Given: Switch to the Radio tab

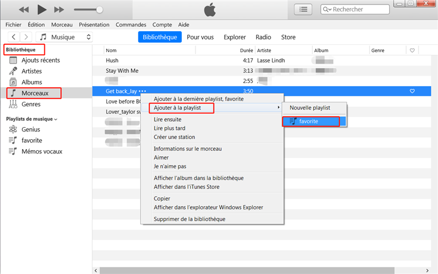Looking at the screenshot, I should tap(263, 37).
